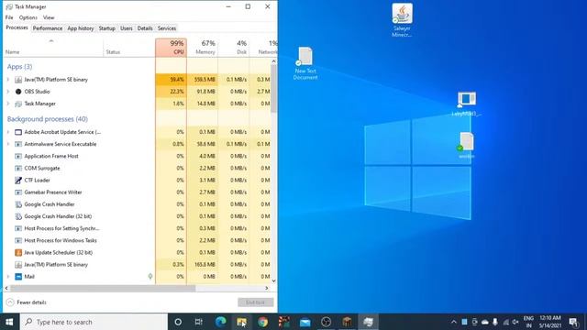Select the New Text Document desktop icon
587x330 pixels.
tap(305, 63)
